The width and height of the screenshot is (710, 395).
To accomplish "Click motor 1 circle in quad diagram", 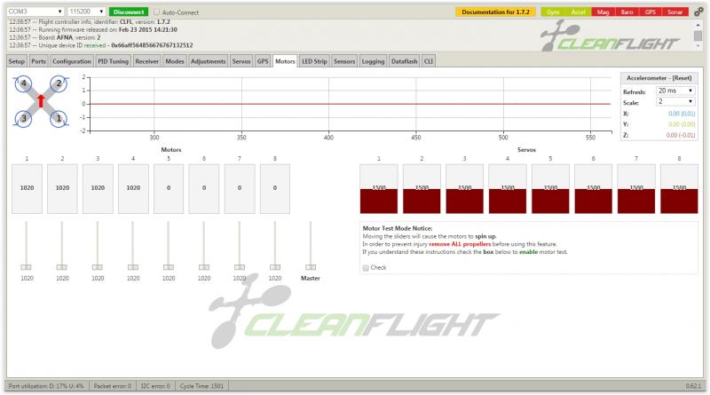I will pos(59,119).
